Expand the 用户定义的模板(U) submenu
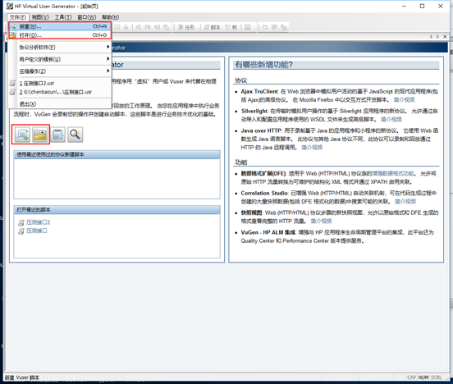453x384 pixels. (60, 59)
